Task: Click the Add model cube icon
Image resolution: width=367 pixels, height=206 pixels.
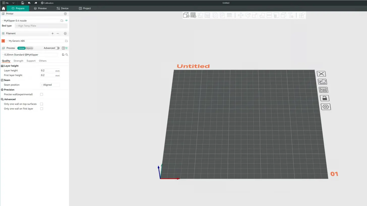Action: (186, 15)
